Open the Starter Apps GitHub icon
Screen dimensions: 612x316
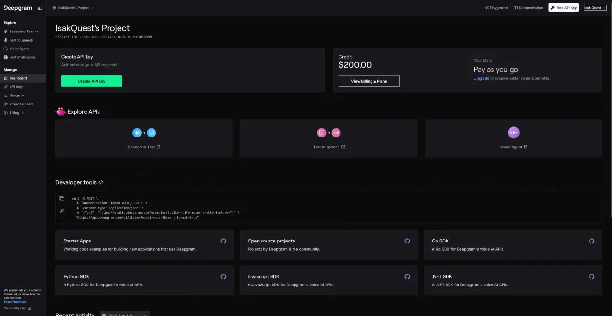223,241
